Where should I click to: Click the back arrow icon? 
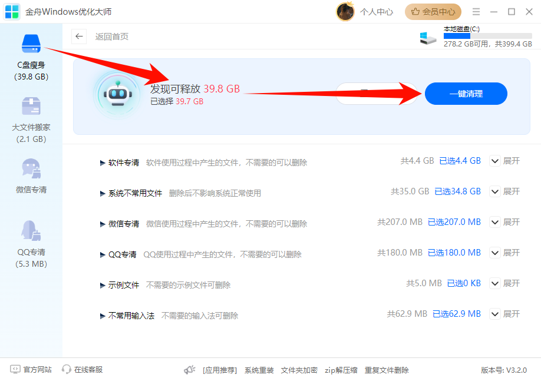(79, 37)
